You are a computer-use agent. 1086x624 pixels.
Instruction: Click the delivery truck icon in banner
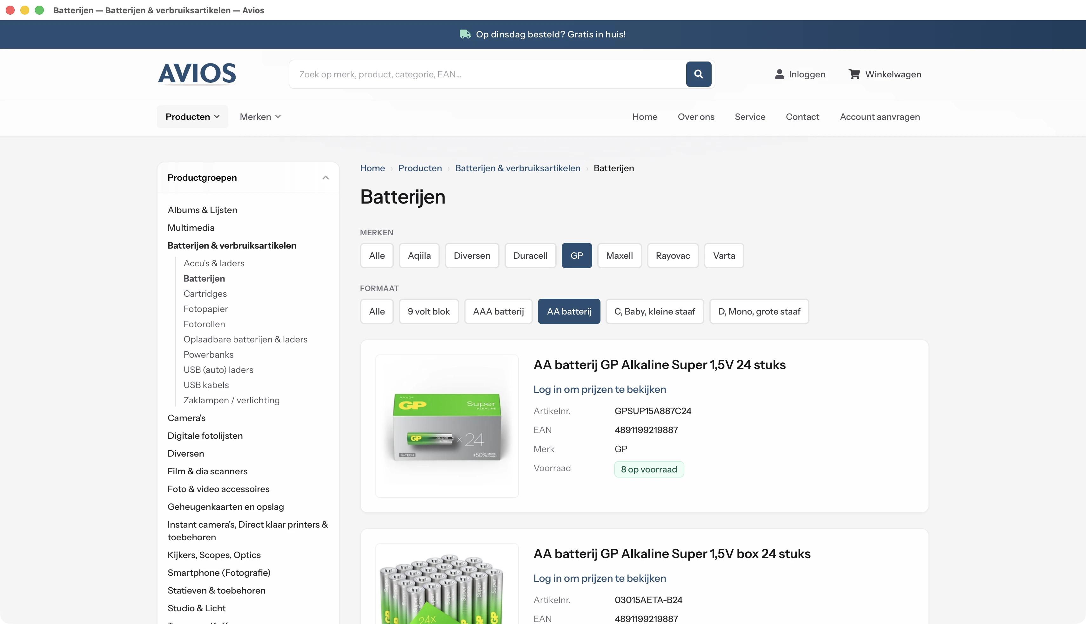465,34
